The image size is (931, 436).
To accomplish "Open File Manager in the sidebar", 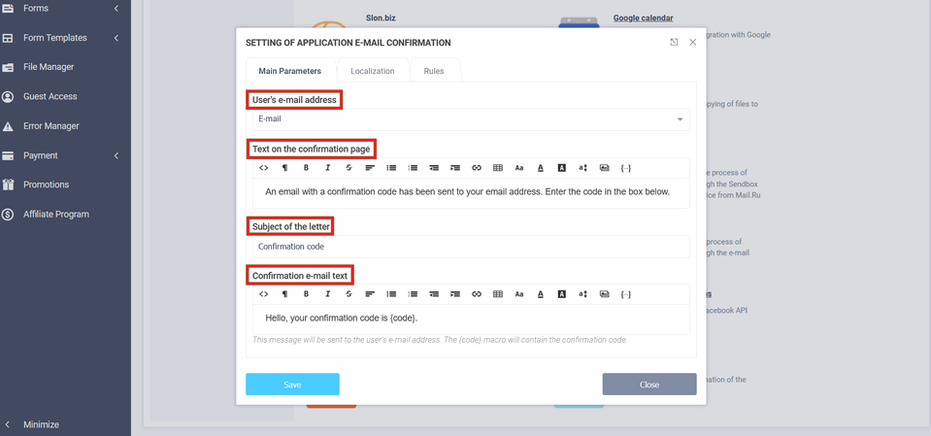I will click(49, 67).
